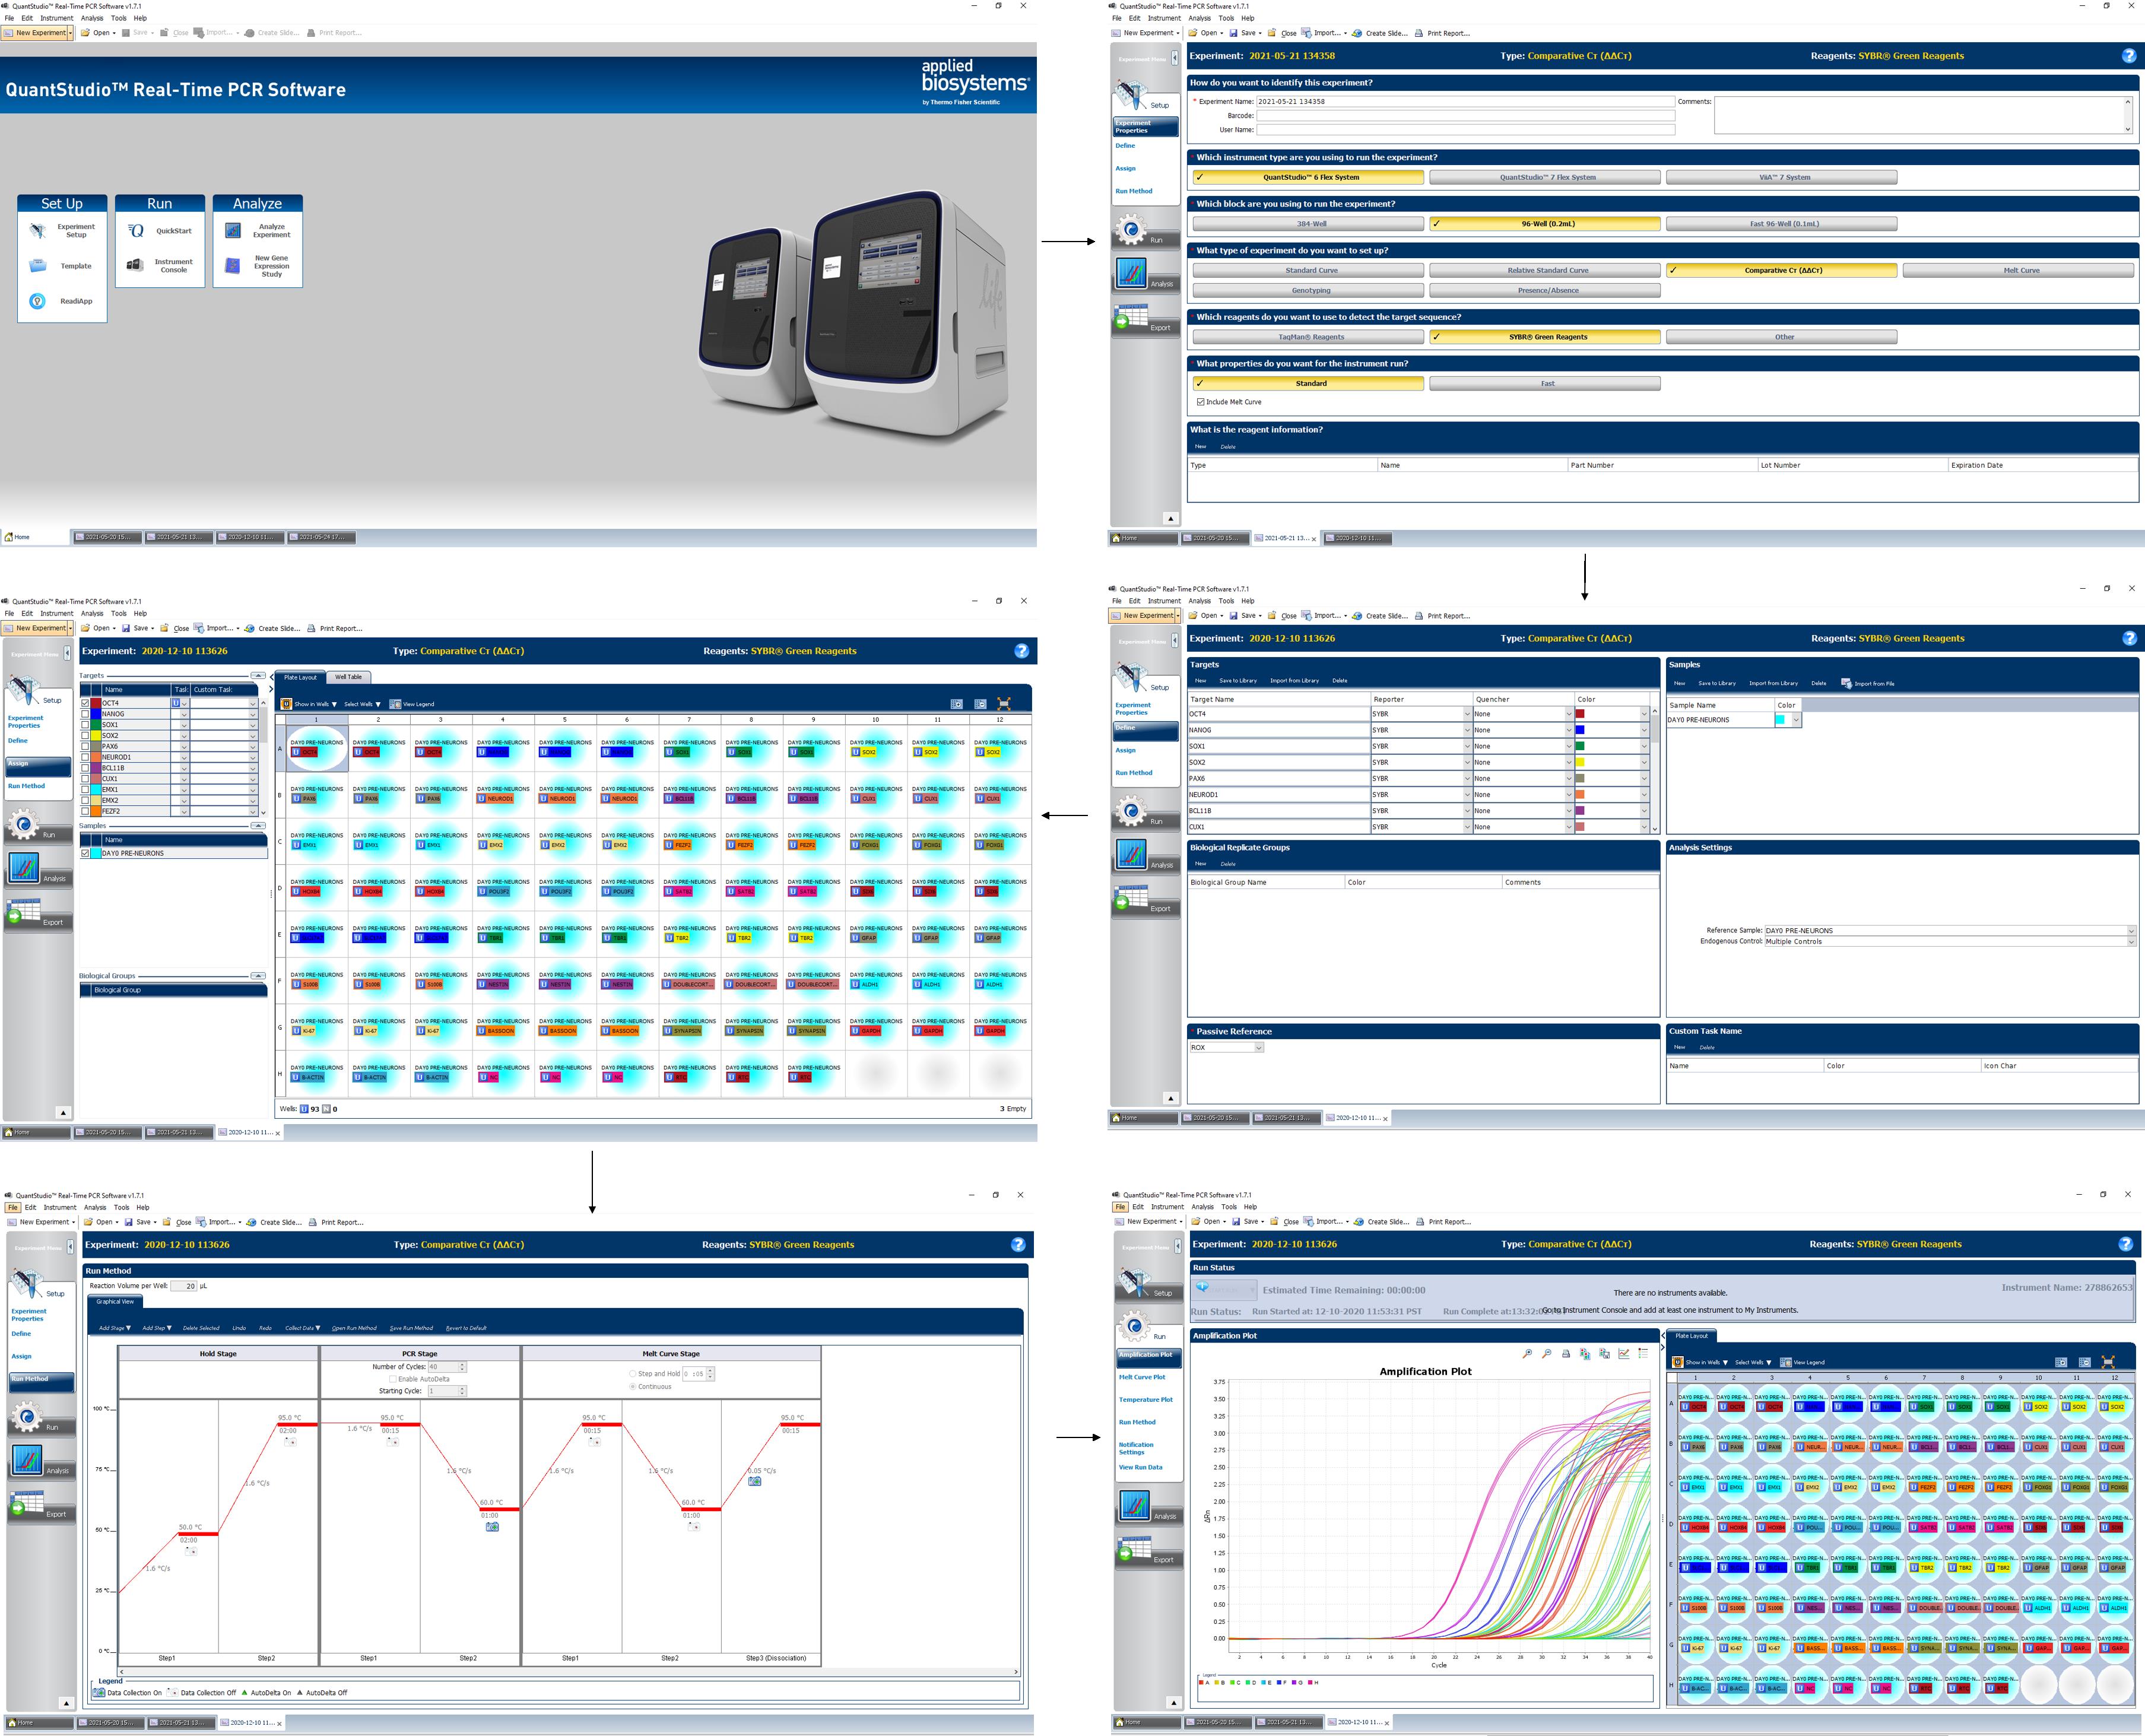Click Fast run properties button
Screen dimensions: 2145x1736
point(1545,383)
